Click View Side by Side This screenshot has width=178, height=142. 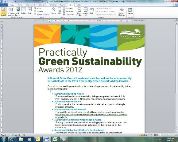click(104, 9)
